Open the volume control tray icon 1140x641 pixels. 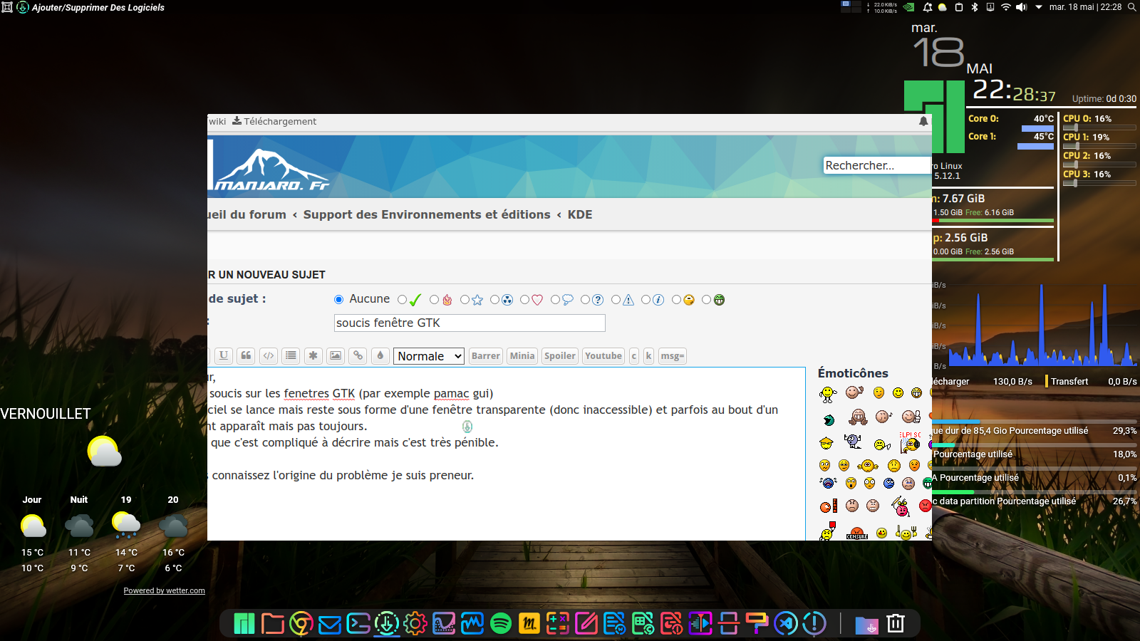tap(1021, 7)
